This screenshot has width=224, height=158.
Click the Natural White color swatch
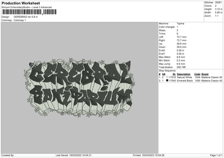(167, 77)
